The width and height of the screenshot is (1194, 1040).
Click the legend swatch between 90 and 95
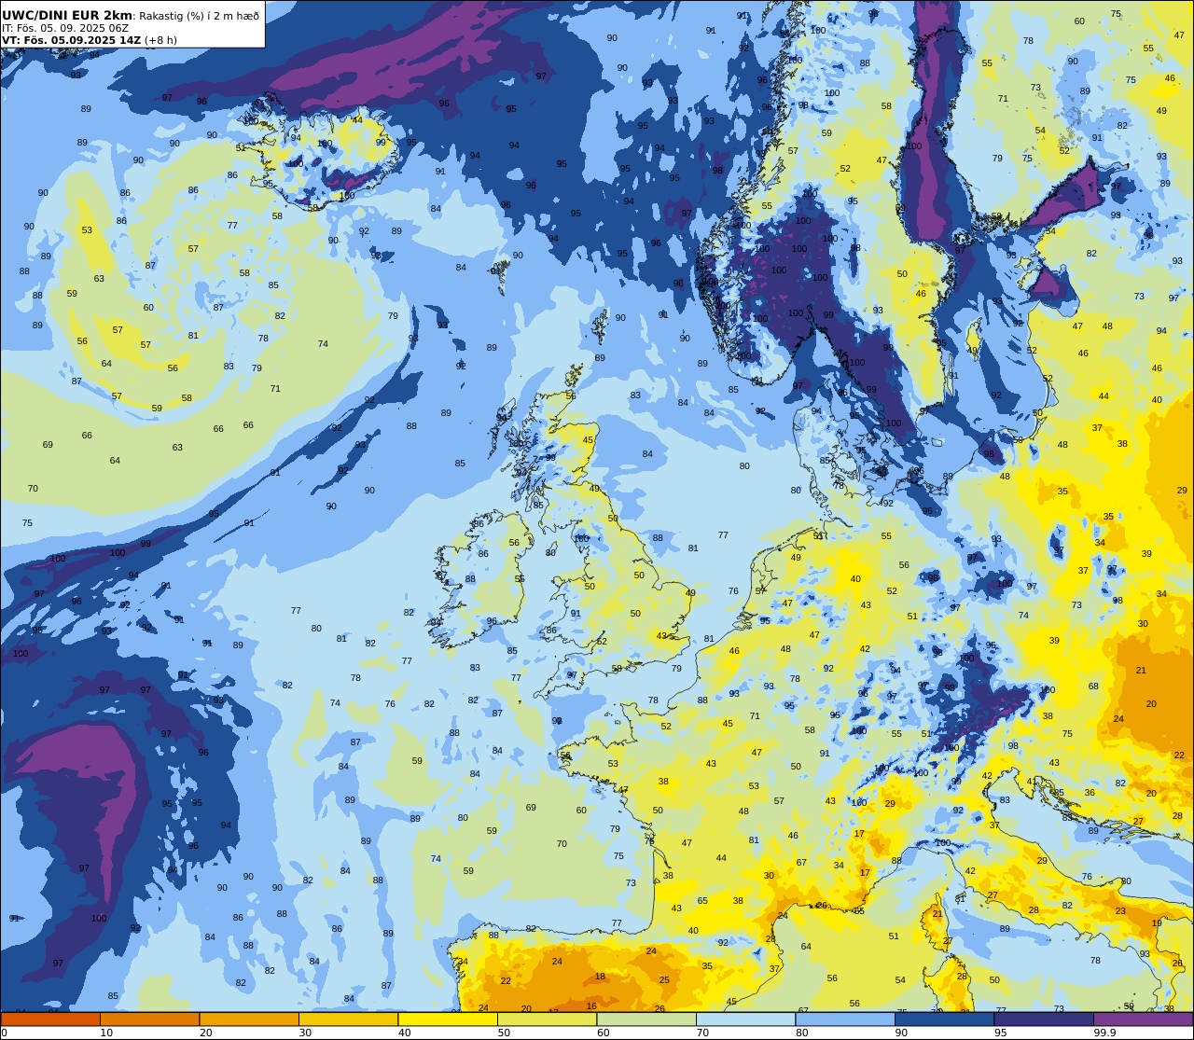[x=945, y=1019]
